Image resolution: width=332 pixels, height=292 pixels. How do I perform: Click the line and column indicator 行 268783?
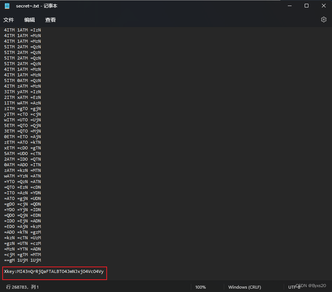point(22,287)
